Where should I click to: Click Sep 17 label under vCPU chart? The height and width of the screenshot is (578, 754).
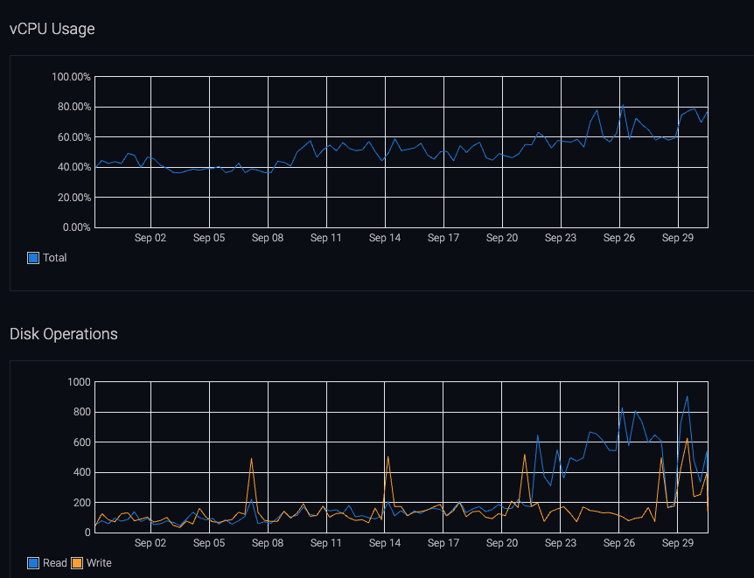point(443,238)
